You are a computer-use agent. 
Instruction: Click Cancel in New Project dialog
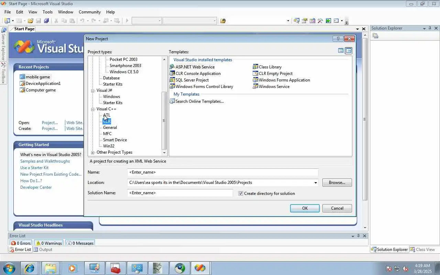[337, 208]
